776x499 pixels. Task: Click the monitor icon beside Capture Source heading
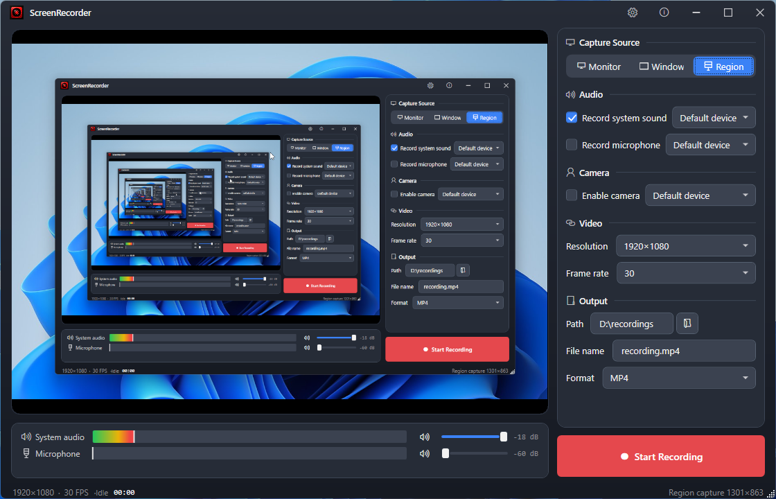(x=571, y=42)
